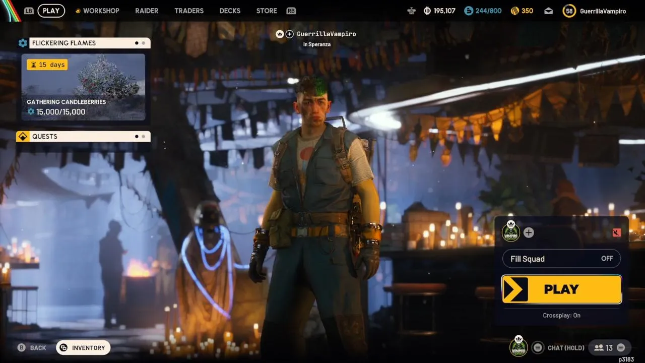Toggle the red muted microphone icon

(x=616, y=232)
